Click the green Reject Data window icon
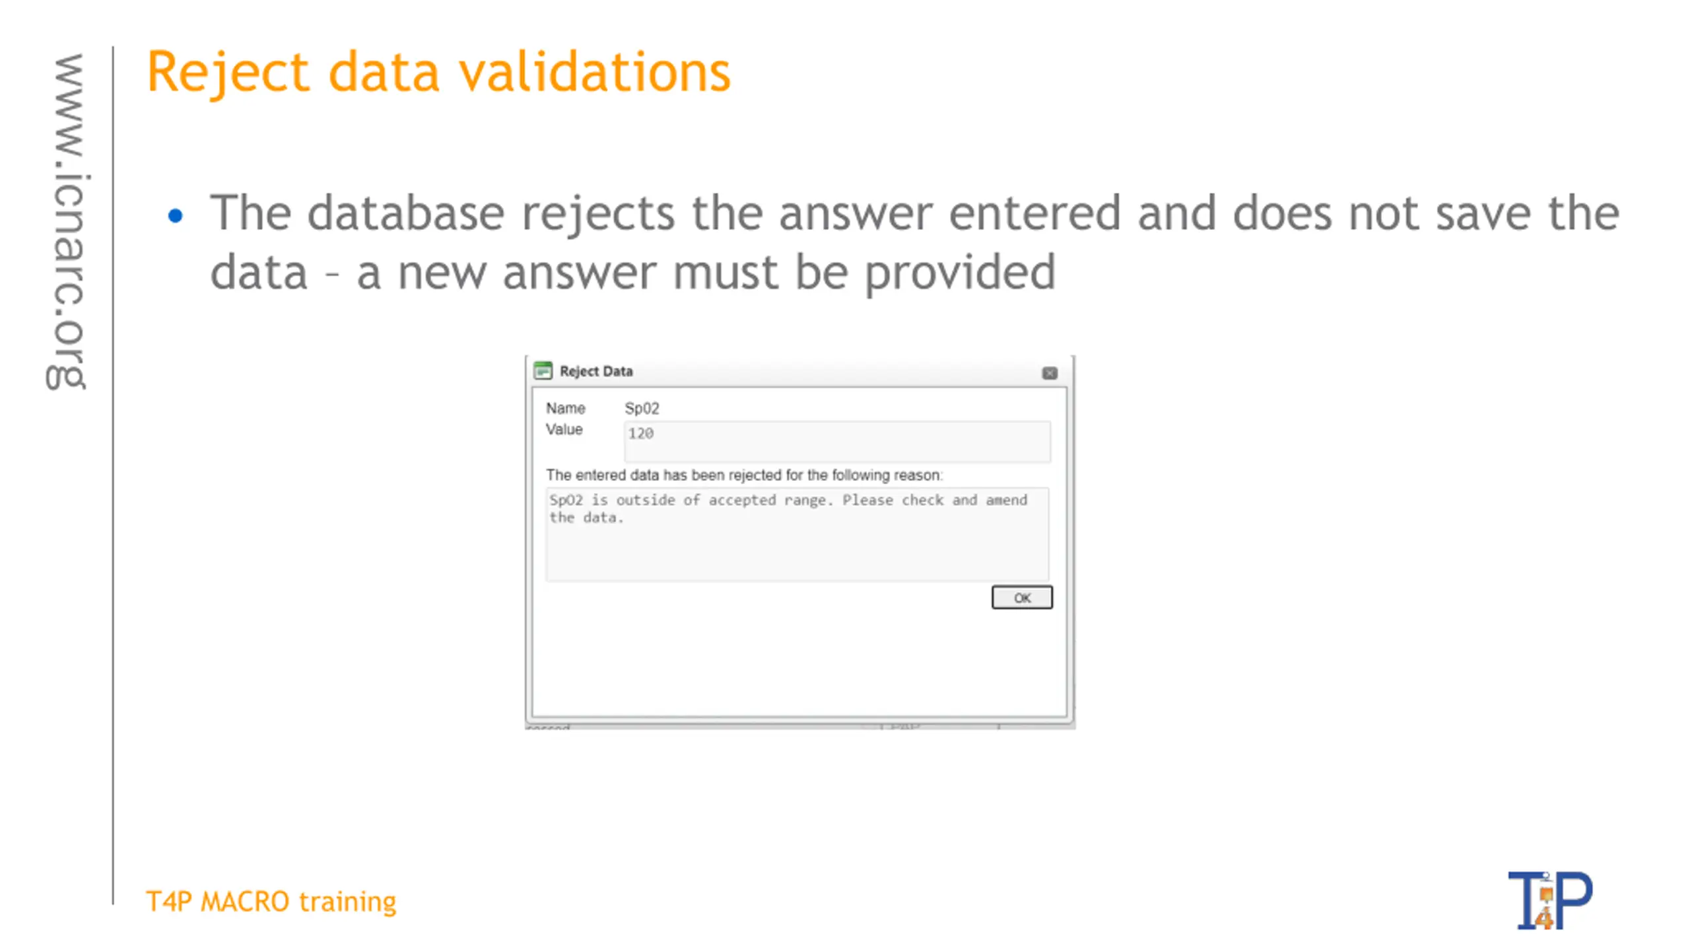 (x=543, y=370)
